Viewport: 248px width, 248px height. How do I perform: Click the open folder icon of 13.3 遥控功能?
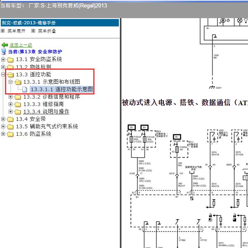click(x=10, y=75)
